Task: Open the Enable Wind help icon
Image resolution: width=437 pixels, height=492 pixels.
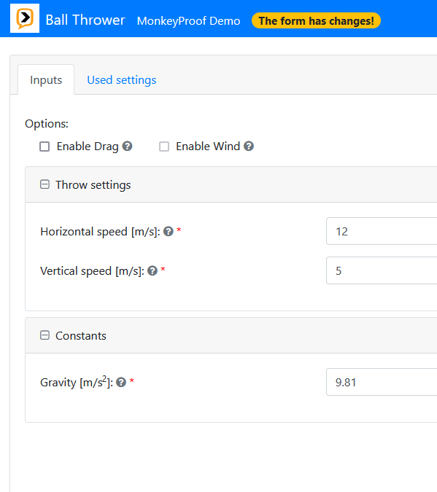Action: tap(249, 147)
